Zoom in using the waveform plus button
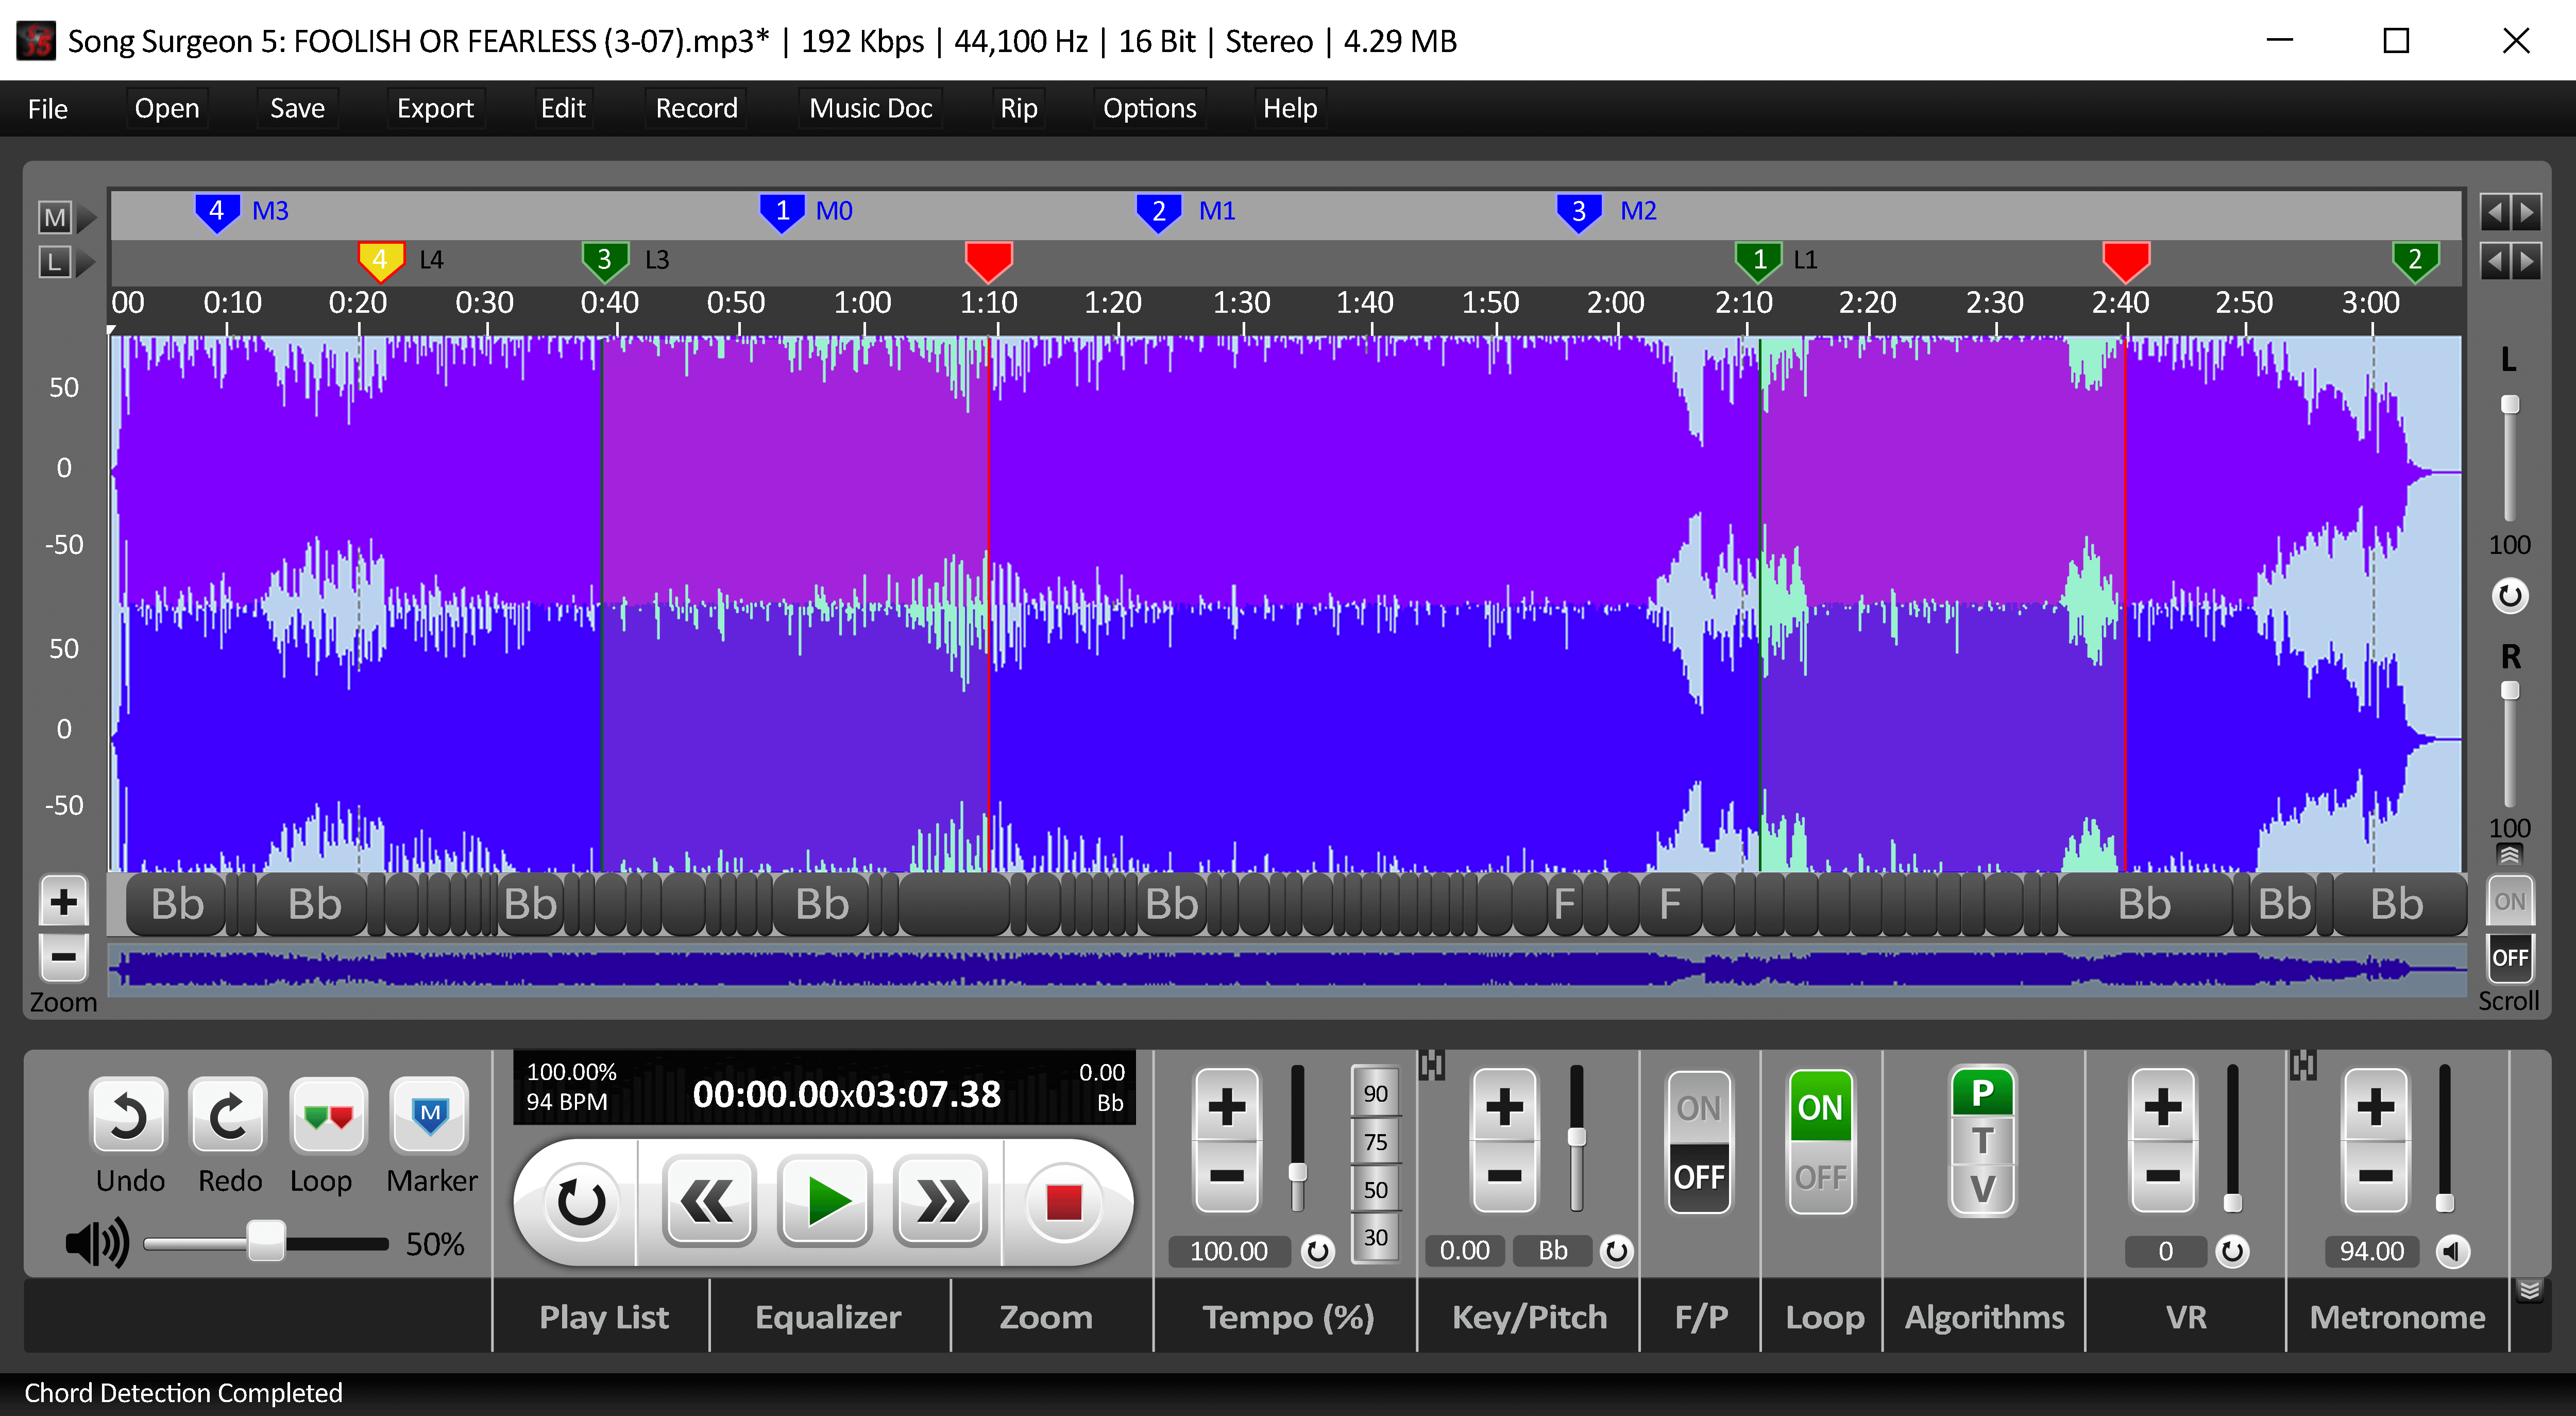This screenshot has width=2576, height=1416. [64, 901]
